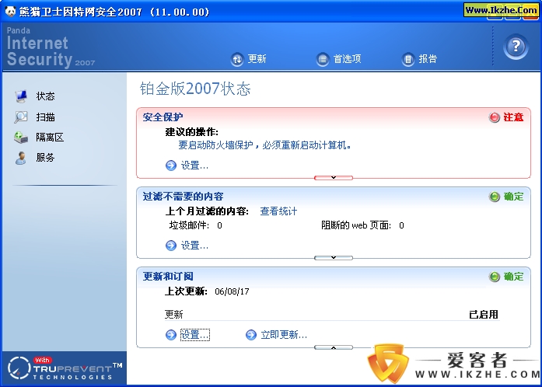
Task: Click the 垃圾邮件: 0 count
Action: [x=196, y=225]
